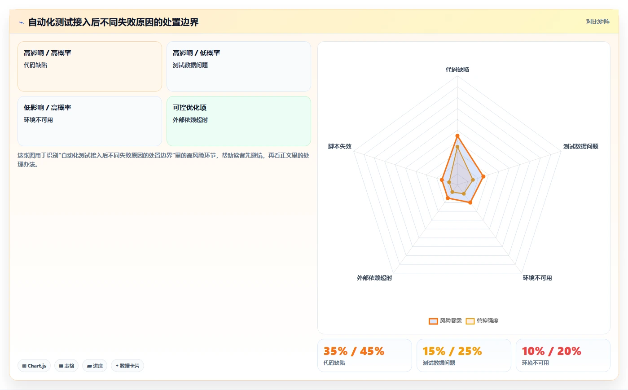Screen dimensions: 628x390
Task: Click the lightning icon beside the page title
Action: (21, 22)
